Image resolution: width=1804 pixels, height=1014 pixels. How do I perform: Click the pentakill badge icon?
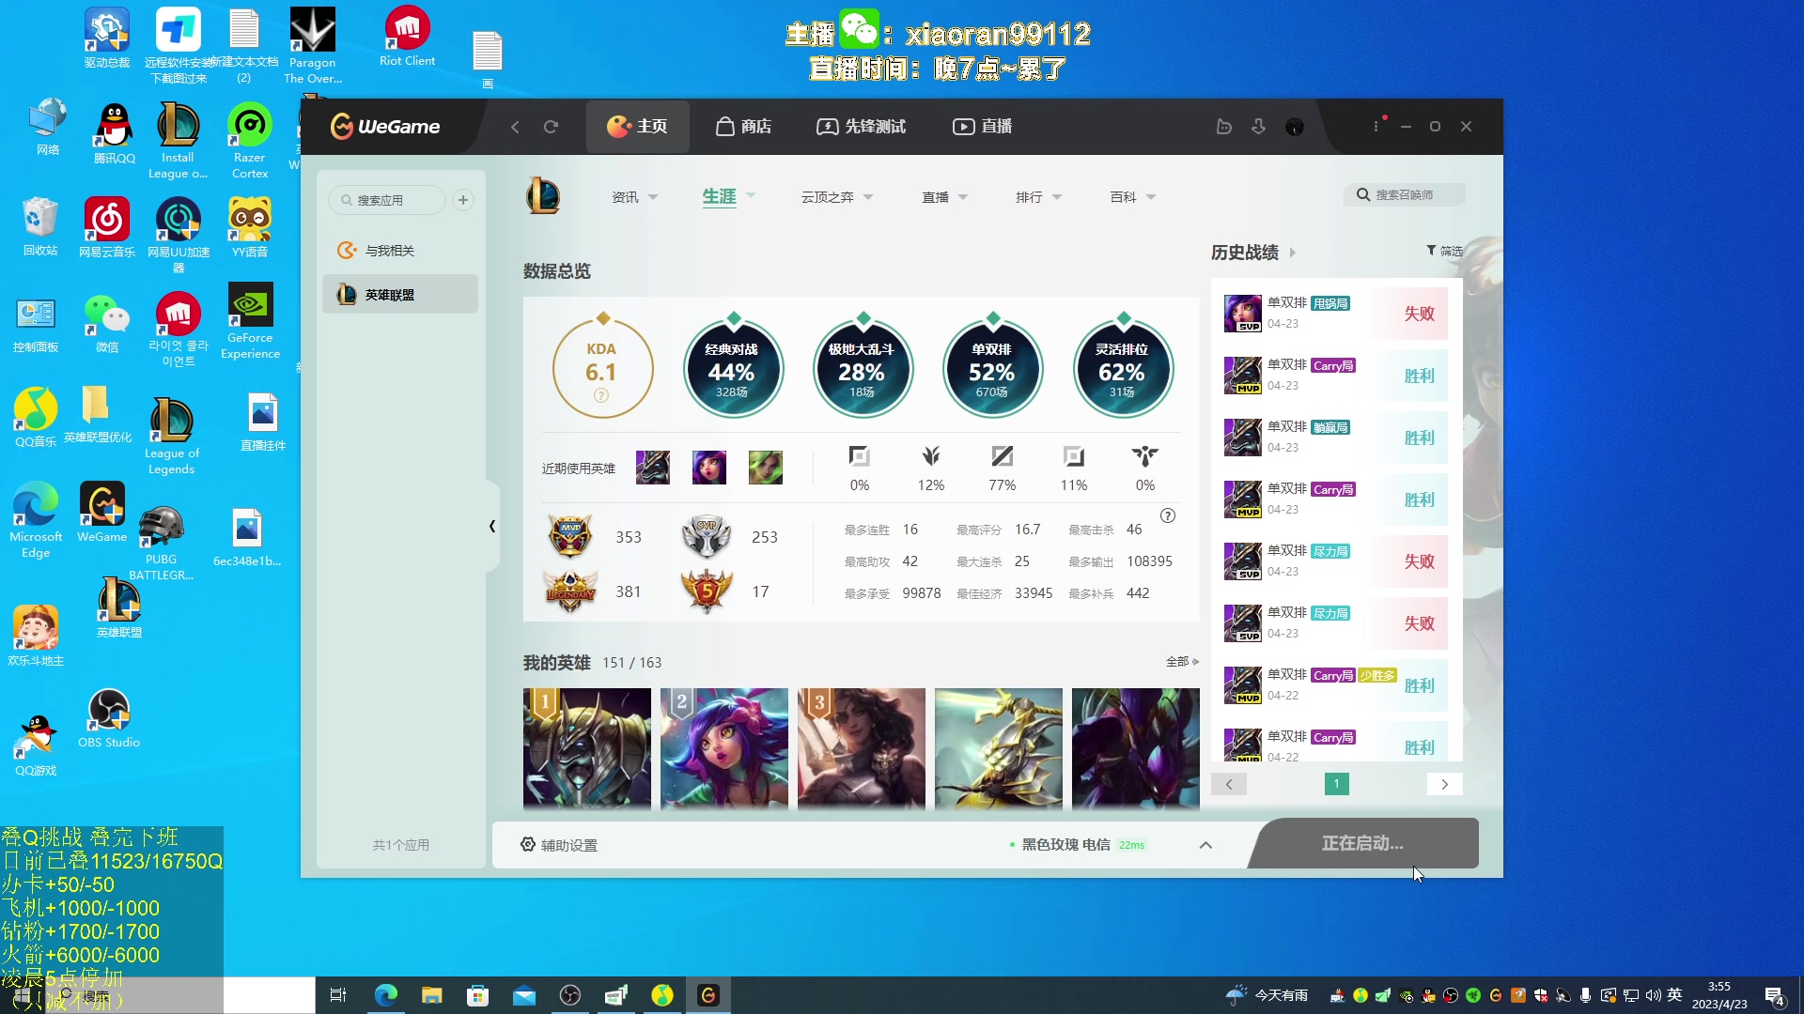point(707,591)
